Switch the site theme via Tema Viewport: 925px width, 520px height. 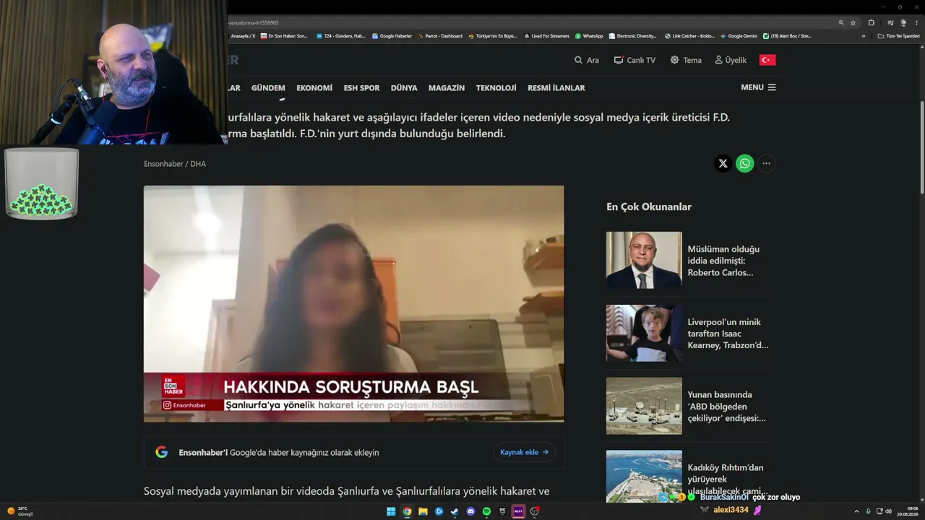pos(685,60)
